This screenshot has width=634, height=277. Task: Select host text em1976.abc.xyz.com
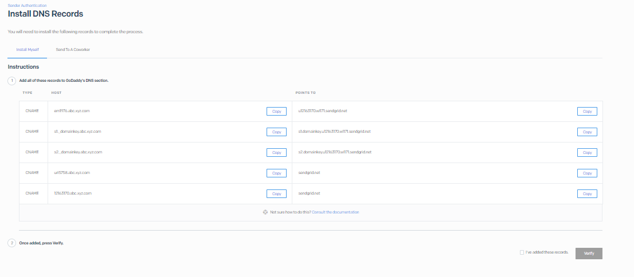click(72, 110)
